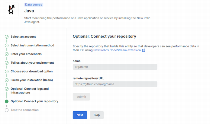Jump to the Test the connection step
210x124 pixels.
(24, 110)
